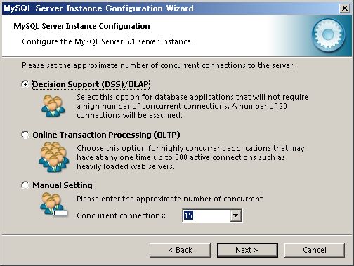Screen dimensions: 354x266
Task: Click the Decision Support (DSS)/OLAP label
Action: pyautogui.click(x=91, y=84)
